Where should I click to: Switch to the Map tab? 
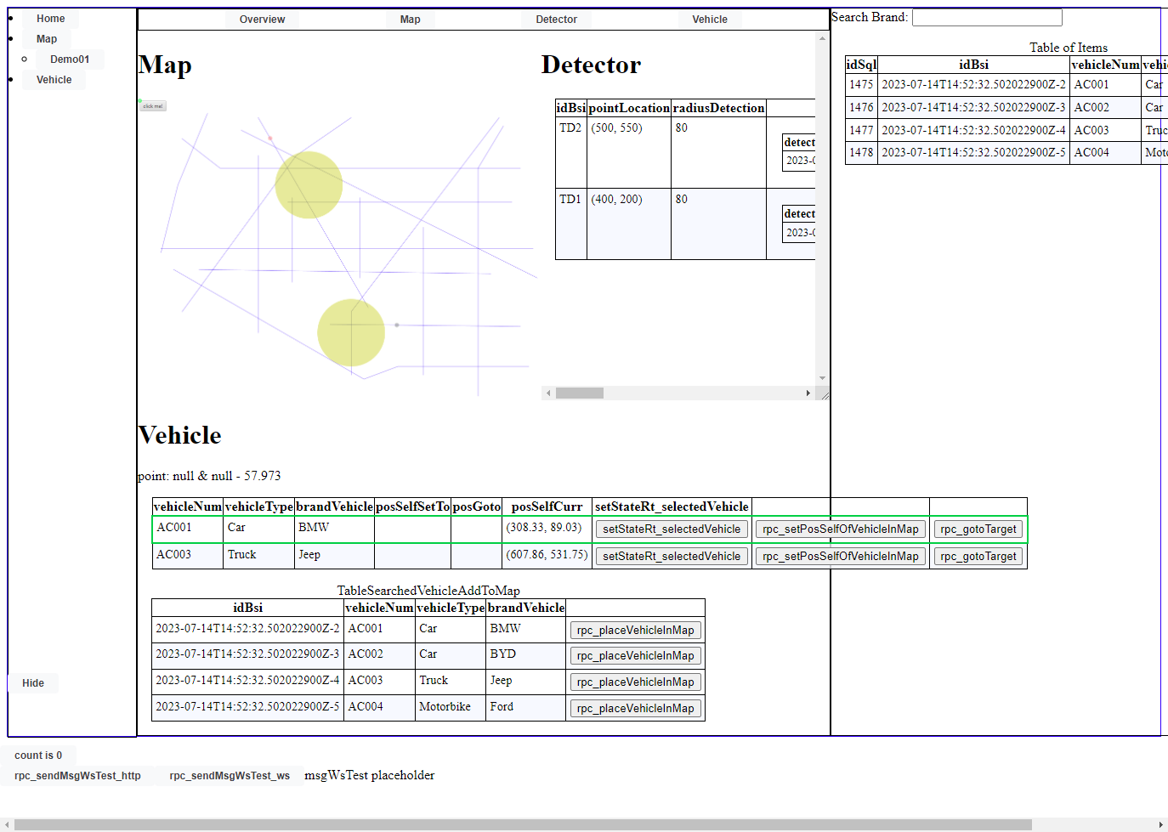pos(410,20)
